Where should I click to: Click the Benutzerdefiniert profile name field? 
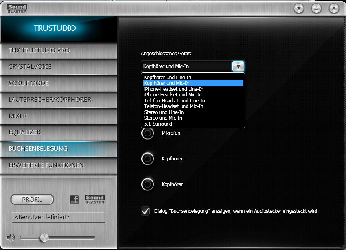tap(58, 217)
